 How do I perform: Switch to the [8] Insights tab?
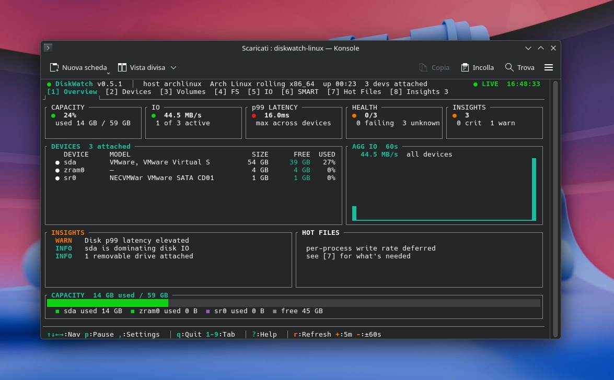(419, 91)
